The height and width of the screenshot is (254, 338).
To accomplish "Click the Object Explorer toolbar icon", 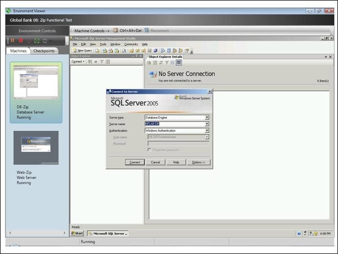I will 175,51.
